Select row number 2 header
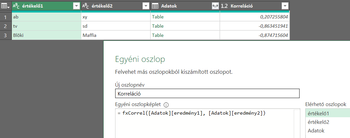The width and height of the screenshot is (350, 138). (x=6, y=26)
